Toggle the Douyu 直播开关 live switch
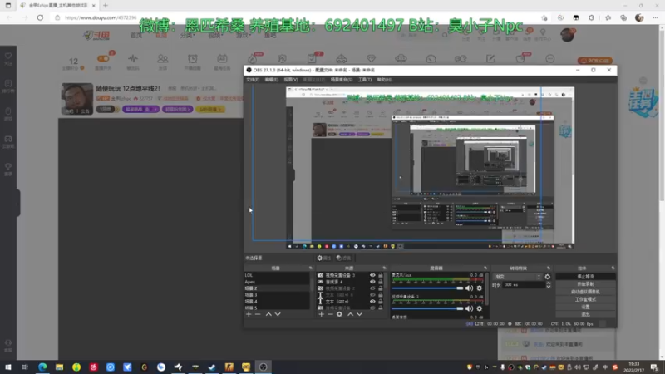The height and width of the screenshot is (374, 665). click(103, 59)
